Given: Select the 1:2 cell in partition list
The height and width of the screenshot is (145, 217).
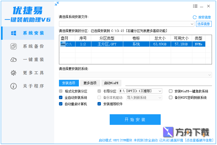Looking at the screenshot, I should [x=83, y=44].
